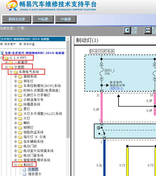Click the 制动灯(1) diagram title
The width and height of the screenshot is (156, 176).
(87, 40)
